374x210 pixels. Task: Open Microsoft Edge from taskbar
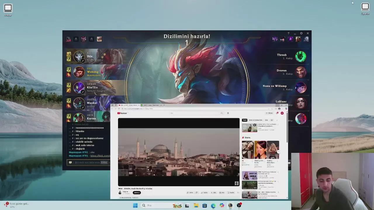(x=213, y=205)
